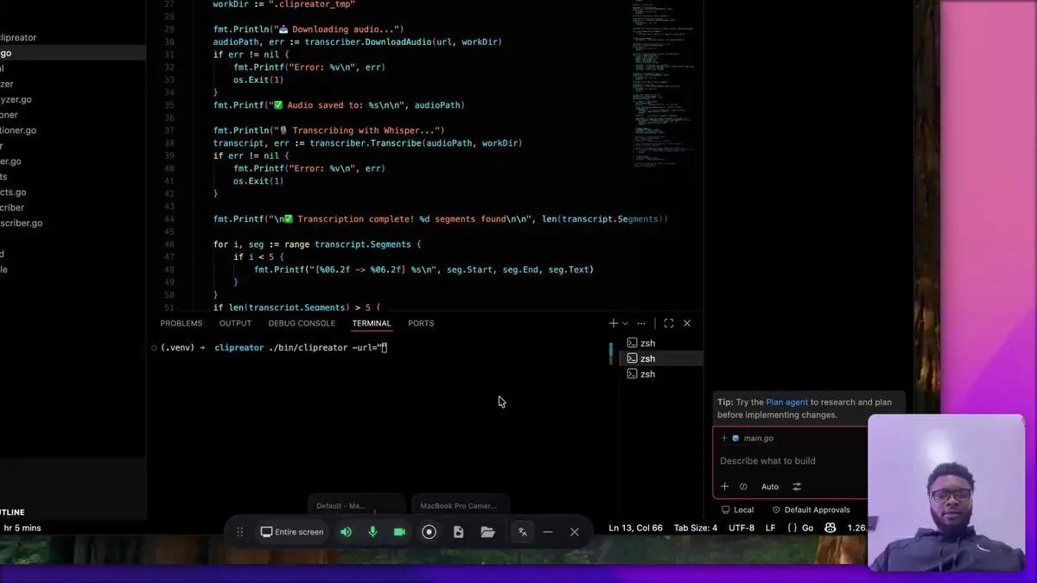This screenshot has width=1037, height=583.
Task: Click the transcriber.DownloadAudio call line
Action: pyautogui.click(x=358, y=41)
